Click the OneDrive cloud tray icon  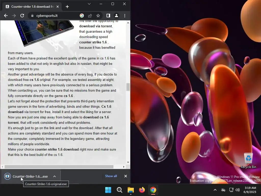(x=223, y=190)
